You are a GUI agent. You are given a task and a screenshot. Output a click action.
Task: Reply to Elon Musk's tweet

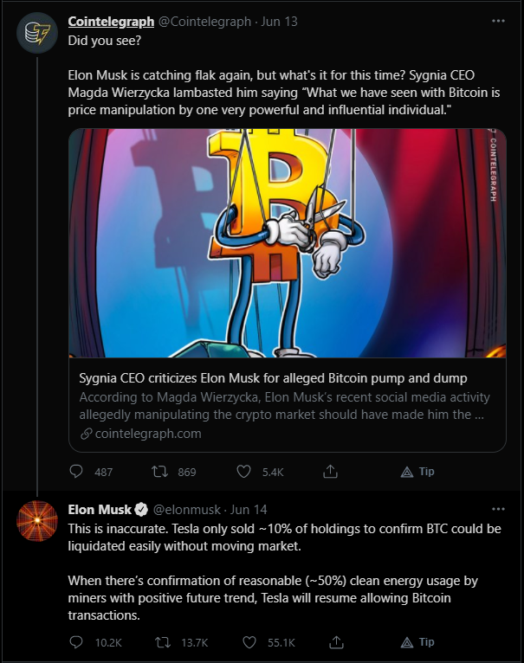click(76, 642)
